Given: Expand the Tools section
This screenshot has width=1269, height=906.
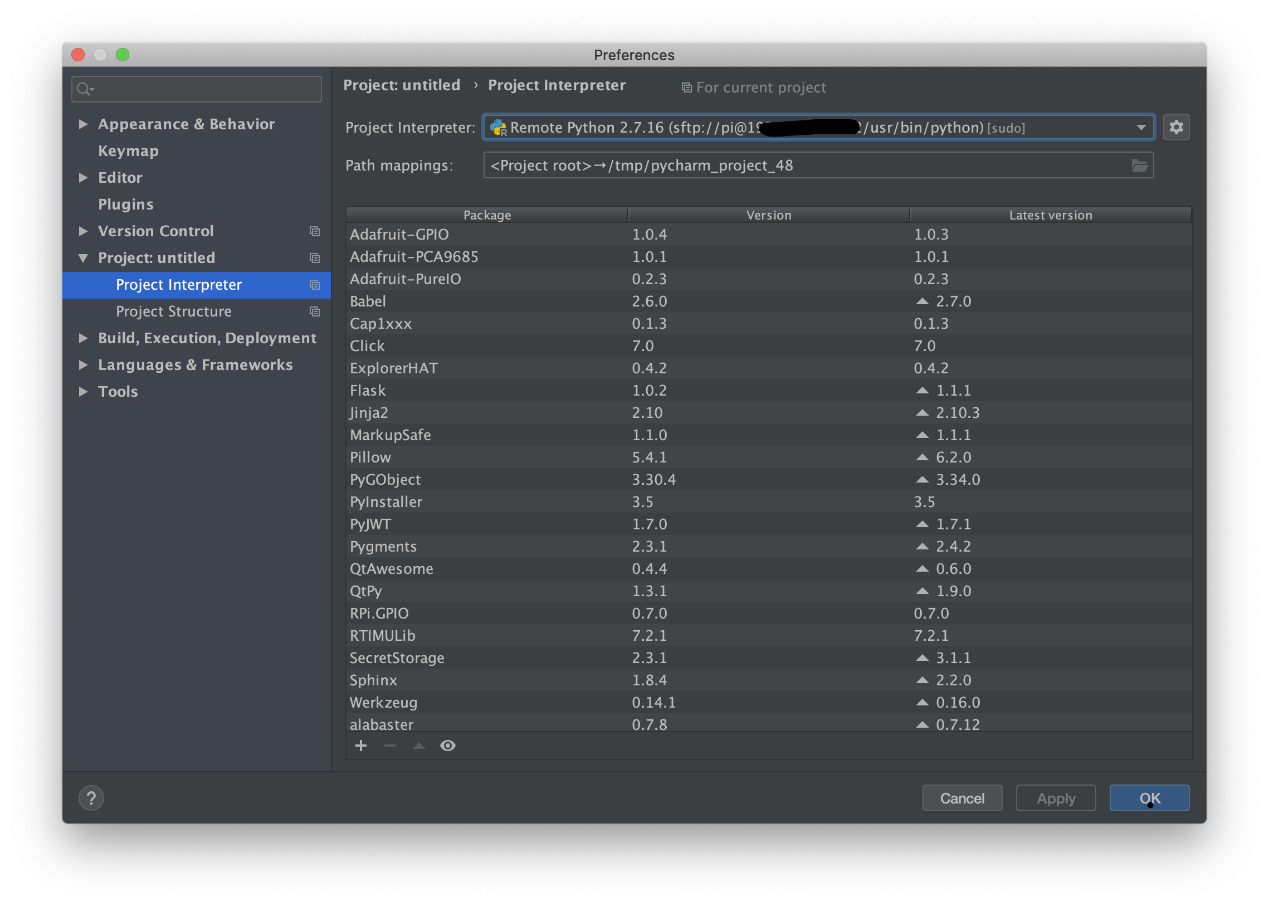Looking at the screenshot, I should coord(83,392).
